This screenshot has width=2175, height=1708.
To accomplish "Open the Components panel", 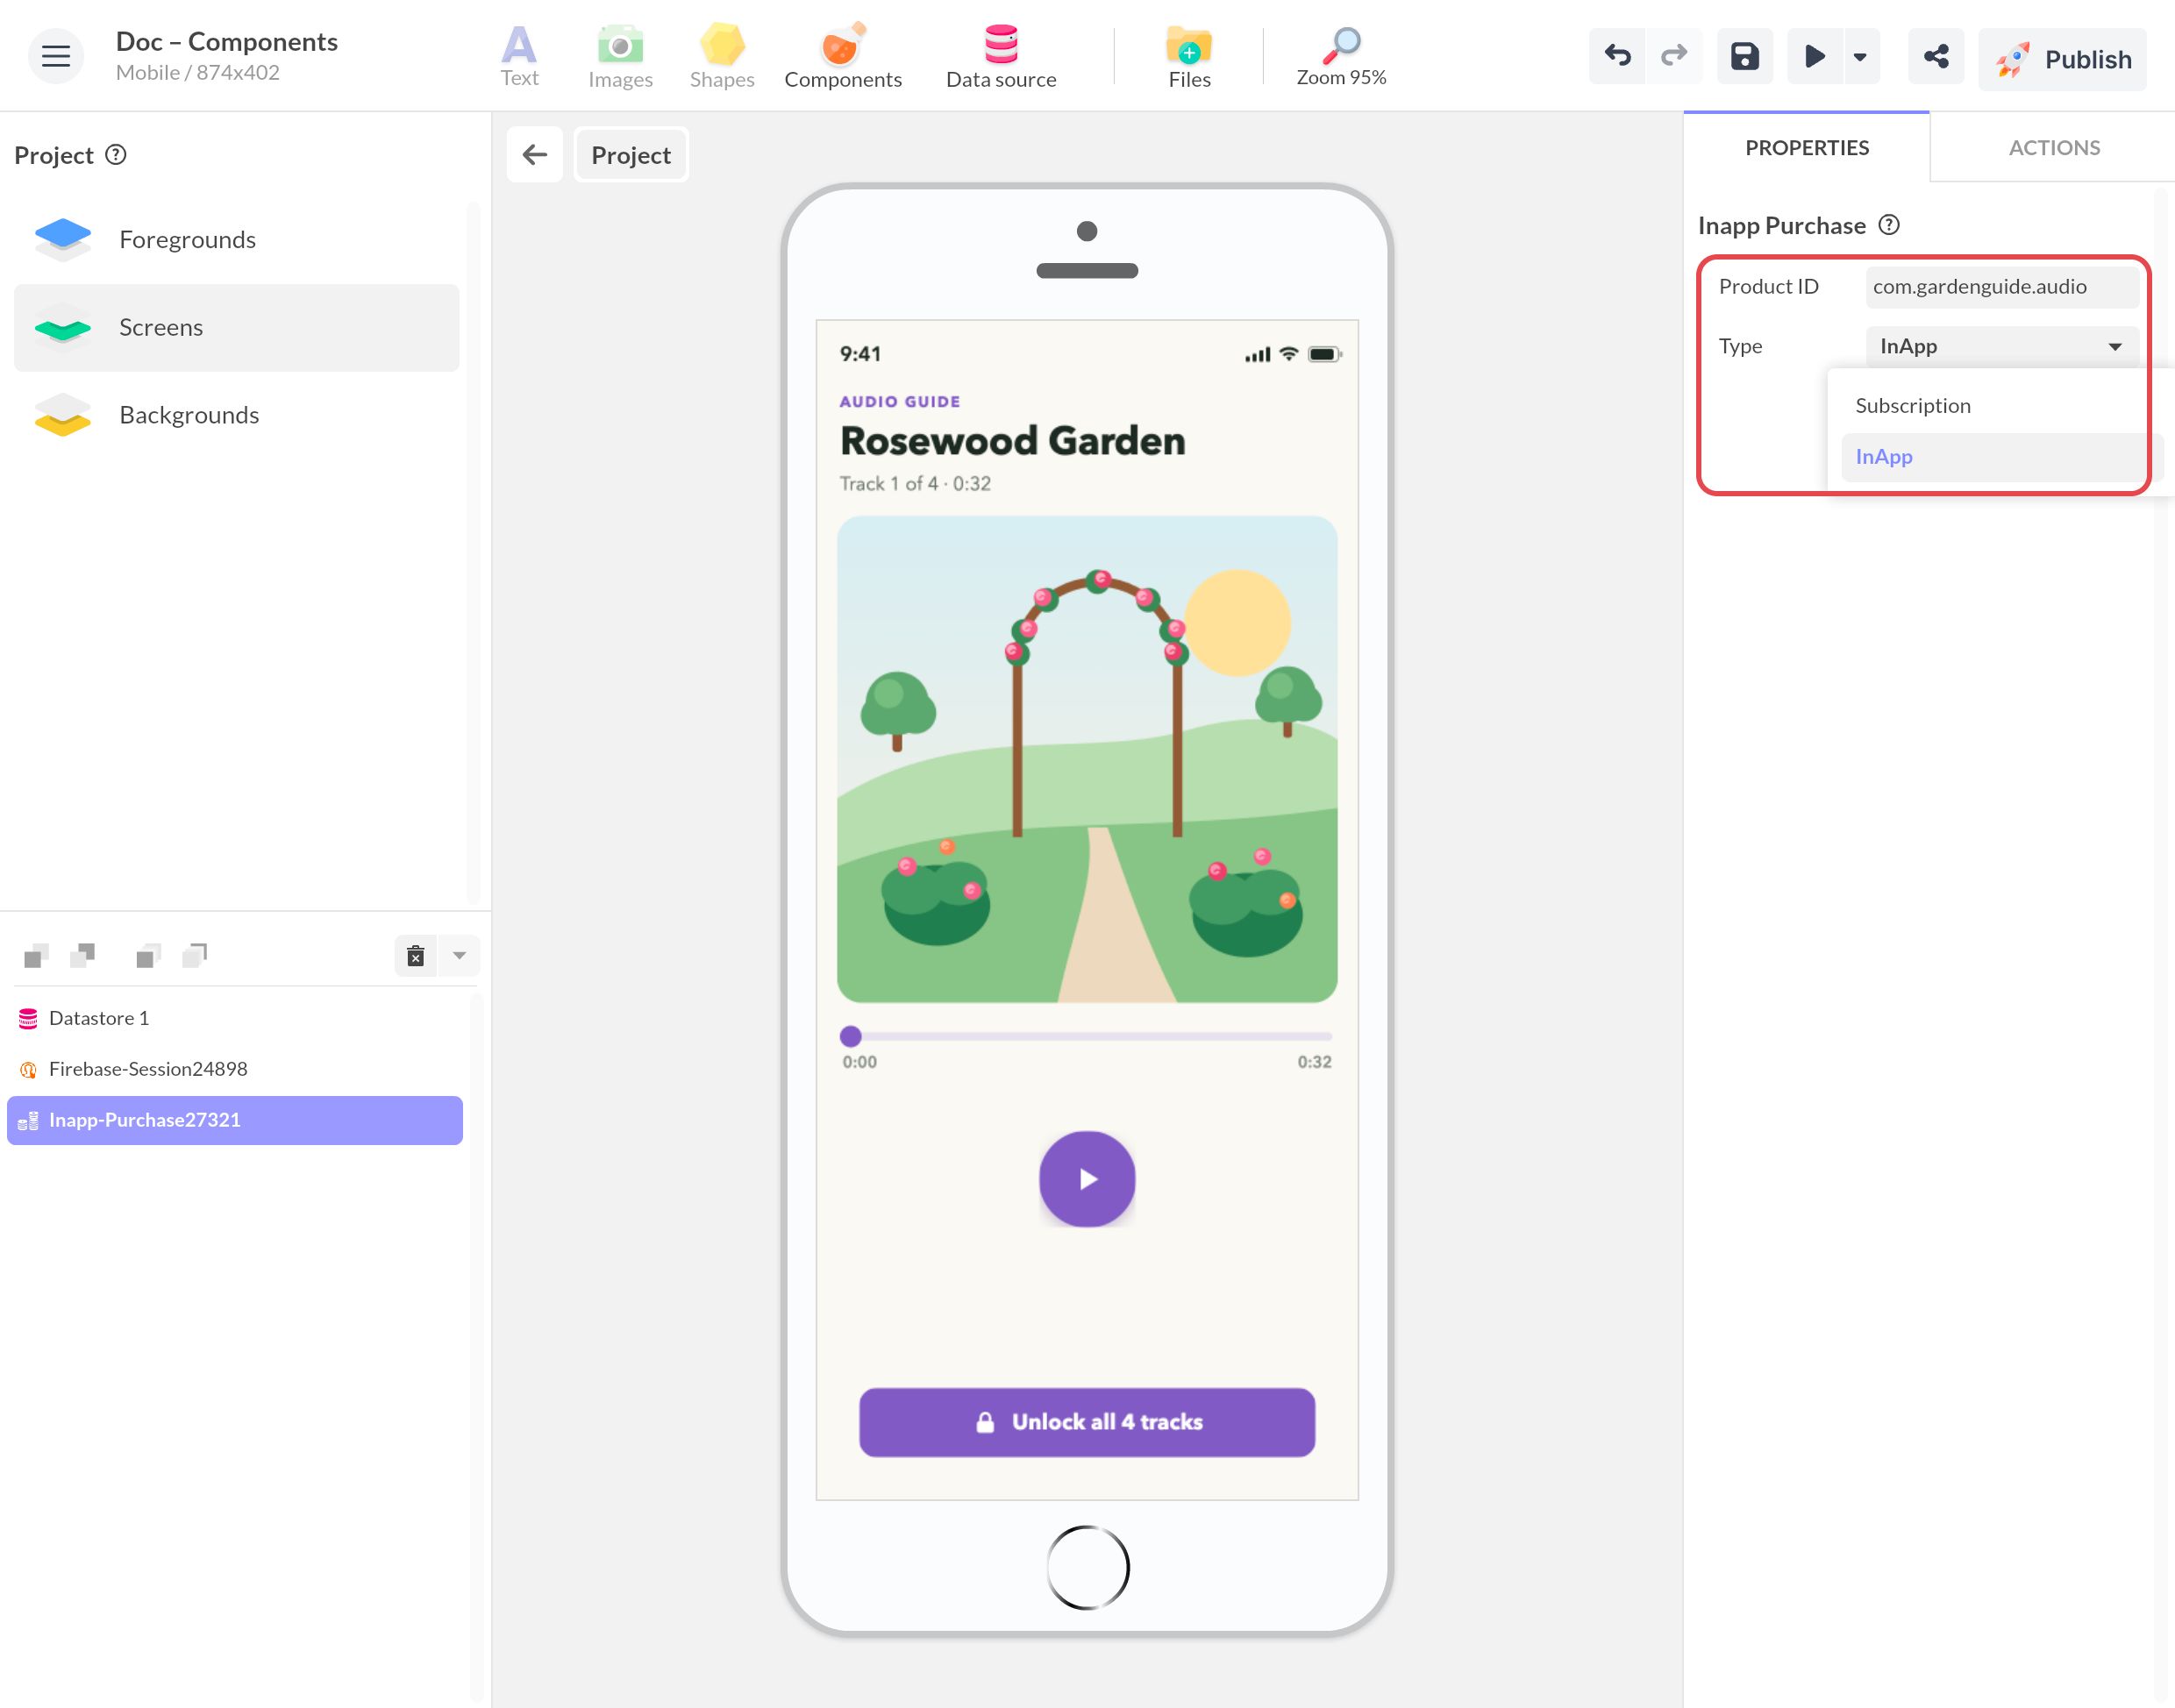I will pyautogui.click(x=843, y=57).
